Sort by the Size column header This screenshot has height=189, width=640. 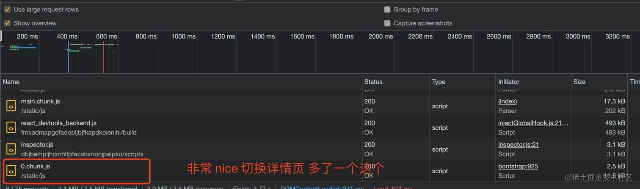(x=599, y=82)
